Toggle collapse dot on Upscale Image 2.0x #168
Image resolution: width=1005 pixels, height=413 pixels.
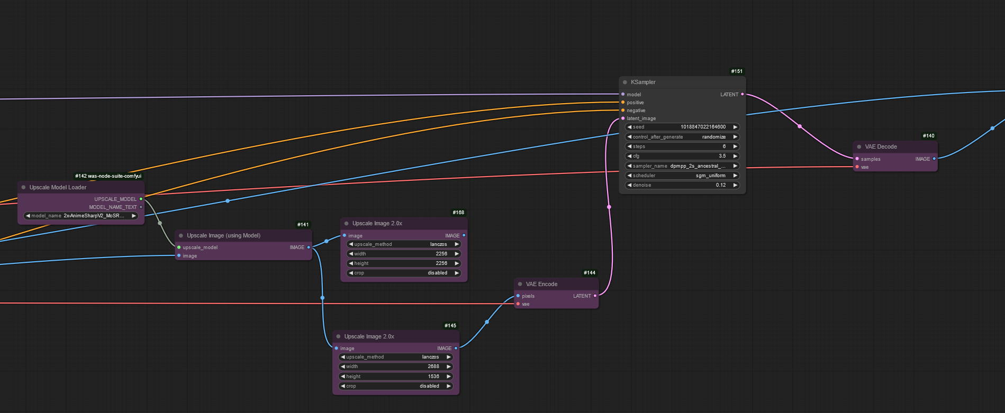click(347, 223)
